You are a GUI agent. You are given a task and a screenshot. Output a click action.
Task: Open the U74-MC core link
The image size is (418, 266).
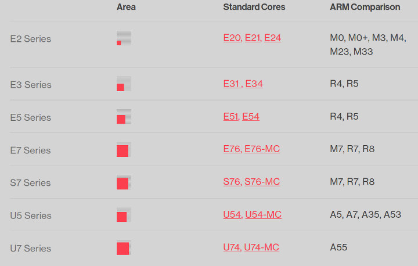261,247
